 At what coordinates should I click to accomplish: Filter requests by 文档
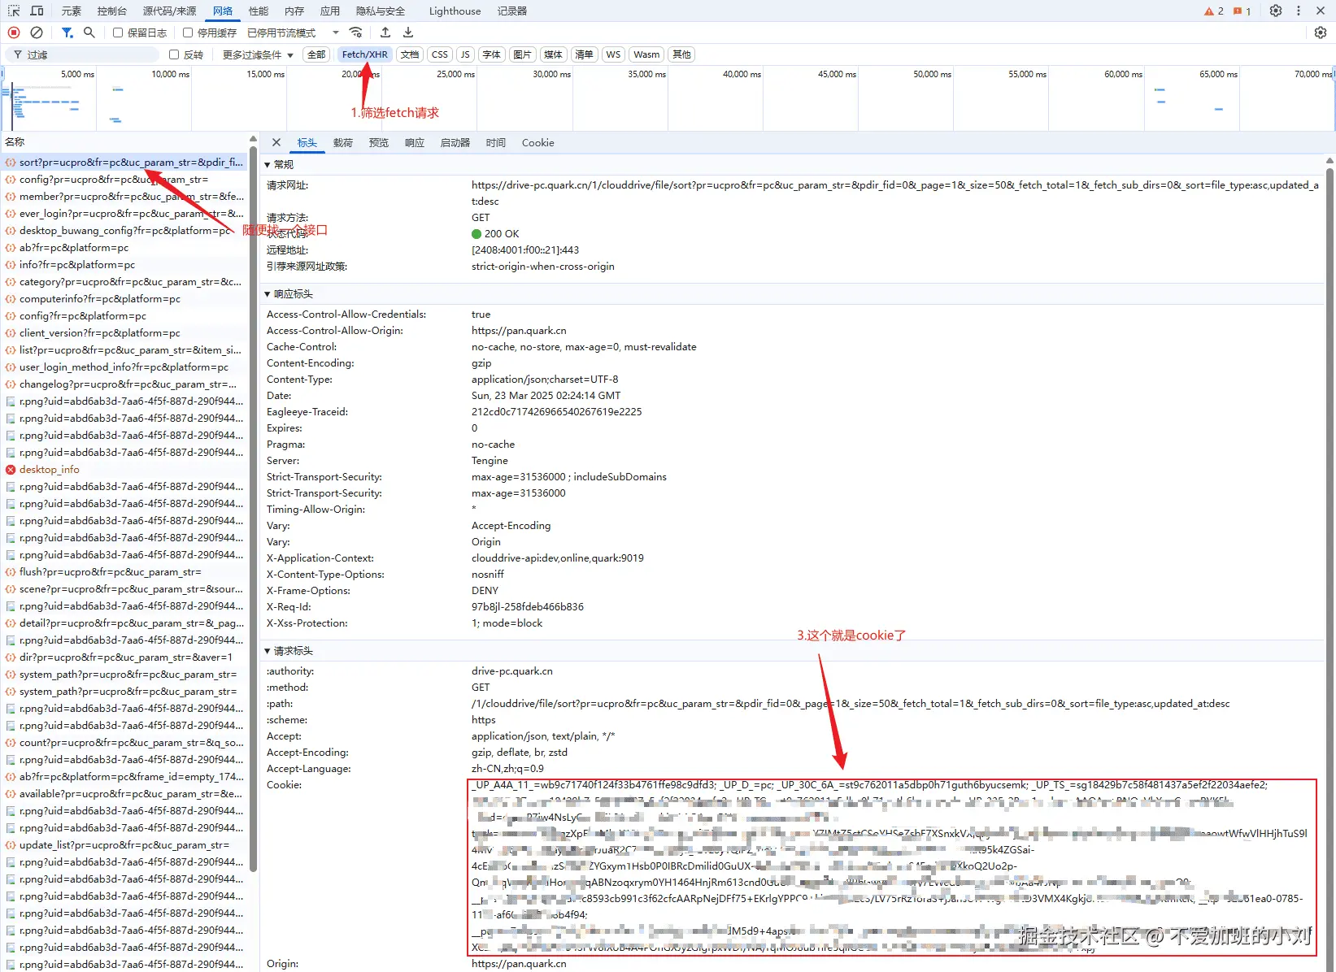click(410, 54)
